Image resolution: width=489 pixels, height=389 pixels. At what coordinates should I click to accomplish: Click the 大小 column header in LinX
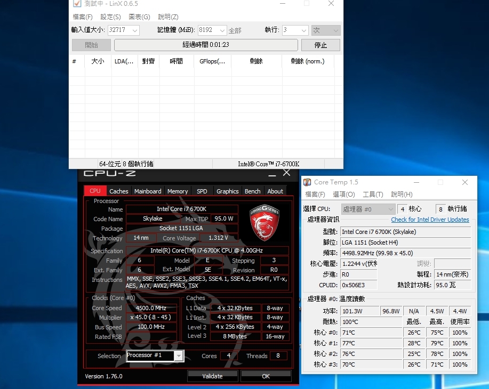(x=98, y=61)
